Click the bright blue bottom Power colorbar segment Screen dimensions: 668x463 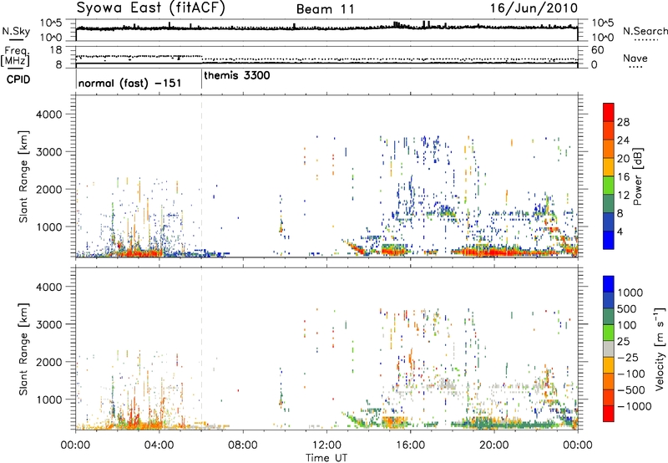pos(609,240)
